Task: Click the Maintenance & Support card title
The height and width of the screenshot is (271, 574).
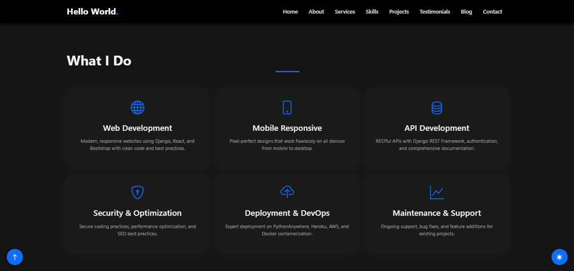Action: tap(437, 213)
